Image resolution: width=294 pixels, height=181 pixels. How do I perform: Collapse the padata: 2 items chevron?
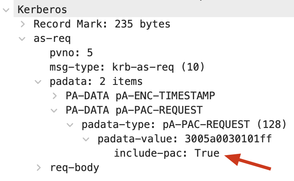coord(38,82)
